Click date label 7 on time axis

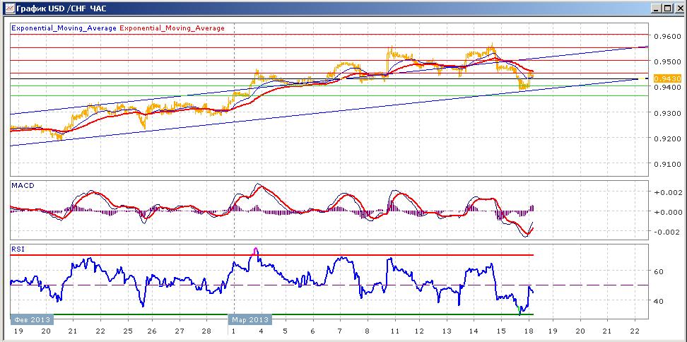tap(340, 331)
